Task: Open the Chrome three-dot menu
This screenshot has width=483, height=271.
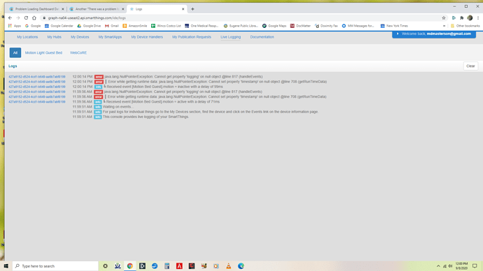Action: point(478,18)
